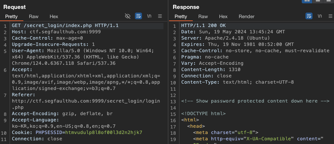Click the Upgrade-Insecure-Requests header line

53,44
